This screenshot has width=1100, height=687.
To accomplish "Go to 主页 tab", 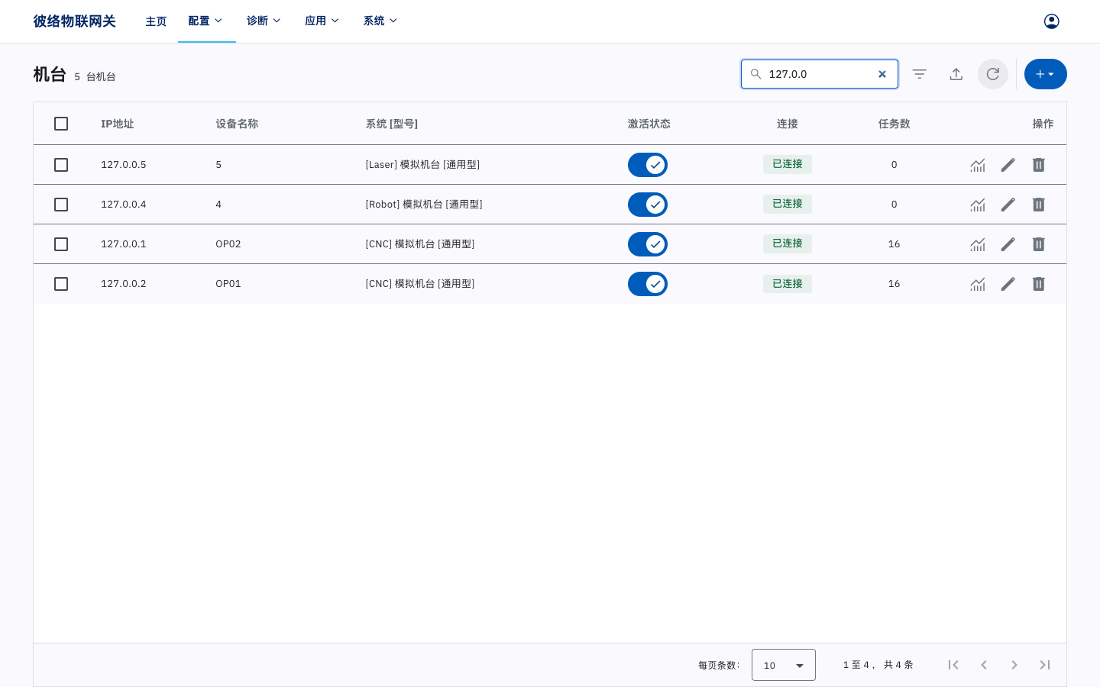I will 156,21.
